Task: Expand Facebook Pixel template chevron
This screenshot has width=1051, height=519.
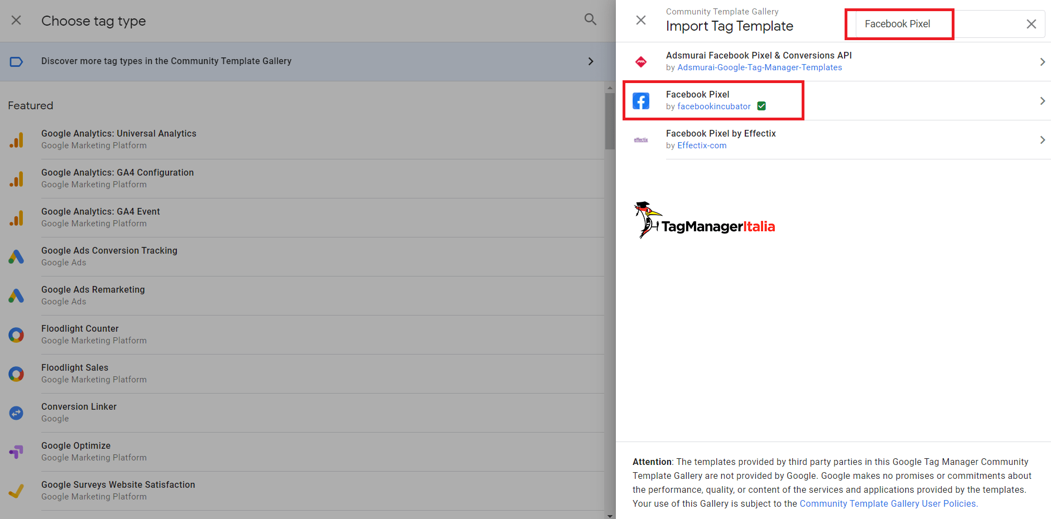Action: pyautogui.click(x=1042, y=101)
